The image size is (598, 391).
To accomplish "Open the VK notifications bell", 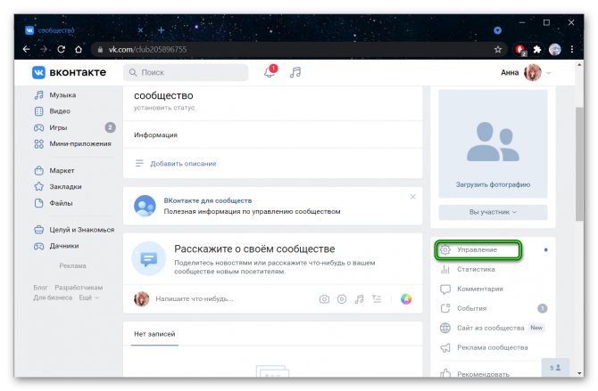I will click(270, 72).
